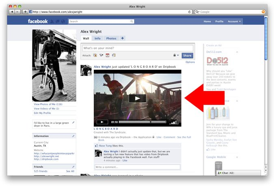Screen dimensions: 274x186
Task: Open the Google search magnifier dropdown
Action: point(197,12)
